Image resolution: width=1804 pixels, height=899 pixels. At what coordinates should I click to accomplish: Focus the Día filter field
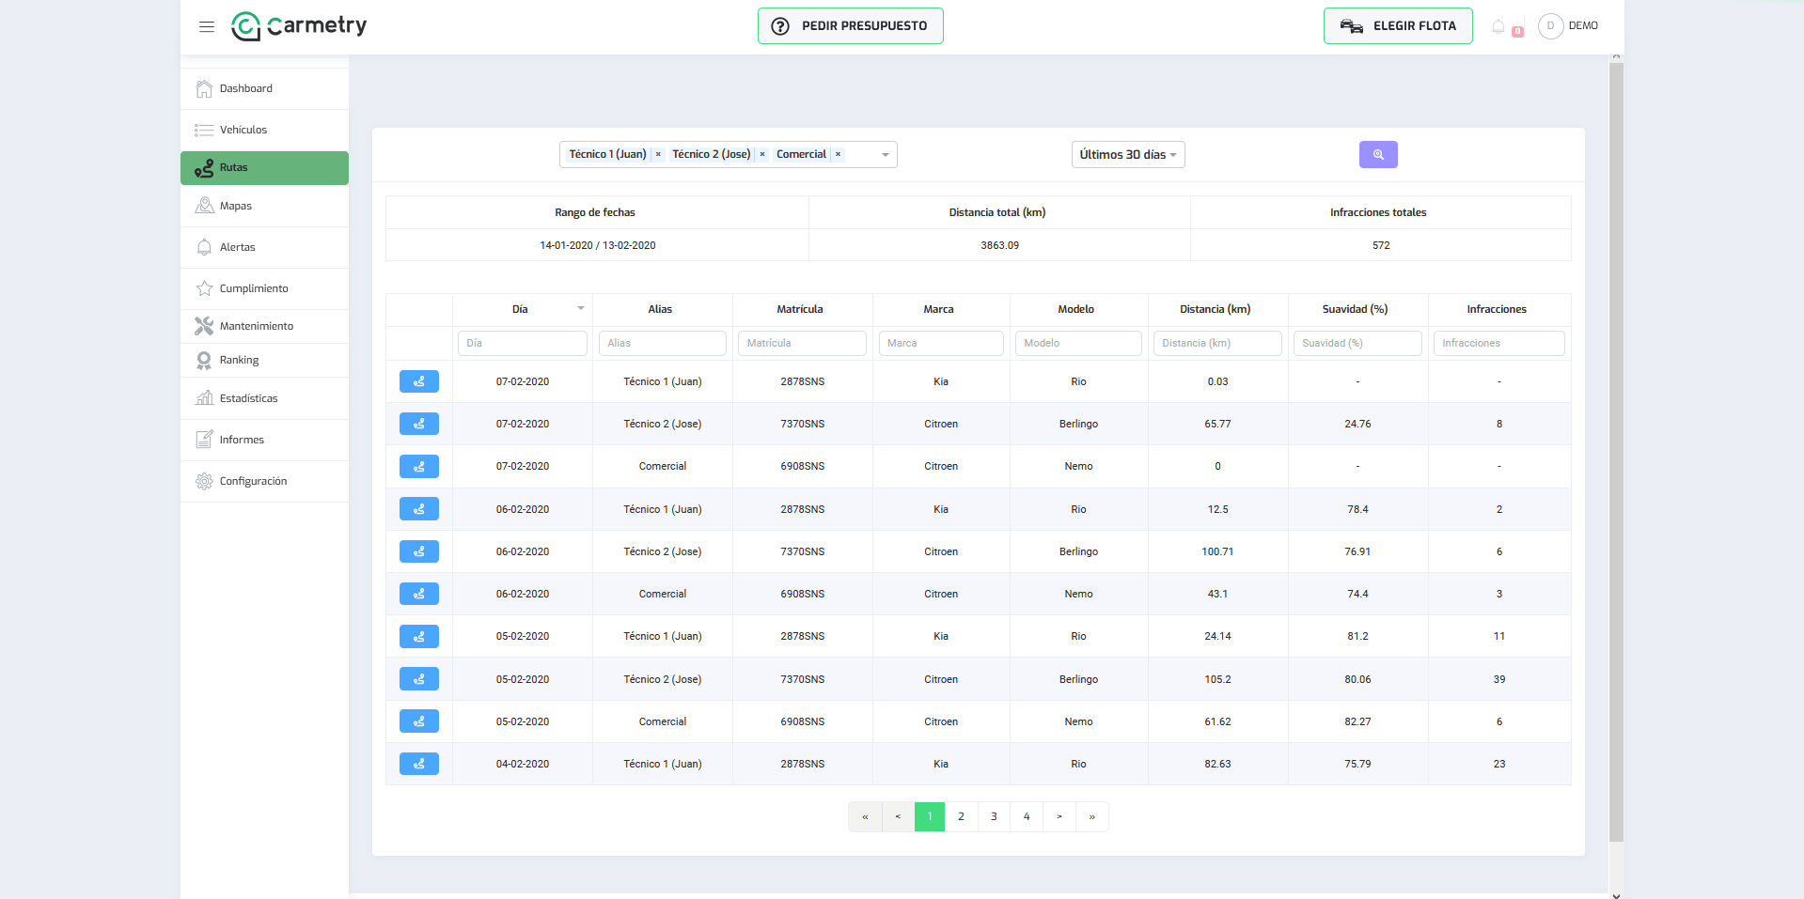pos(523,343)
